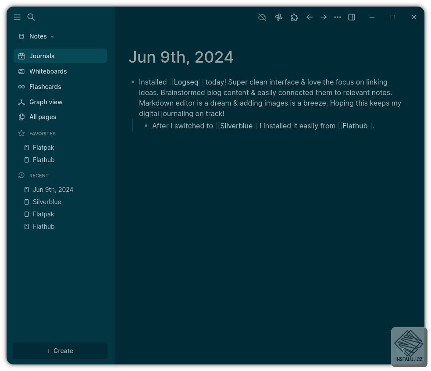
Task: Click the database icon beside Notes
Action: coord(21,36)
